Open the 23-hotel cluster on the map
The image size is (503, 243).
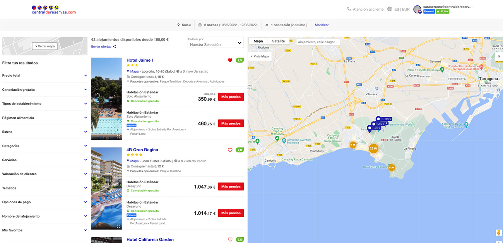(x=373, y=148)
